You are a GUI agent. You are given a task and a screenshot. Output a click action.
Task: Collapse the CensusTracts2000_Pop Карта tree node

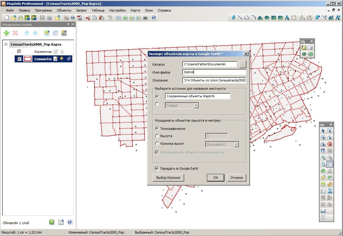pos(6,44)
